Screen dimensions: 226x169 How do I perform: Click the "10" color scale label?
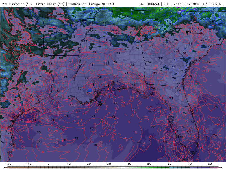pos(69,164)
